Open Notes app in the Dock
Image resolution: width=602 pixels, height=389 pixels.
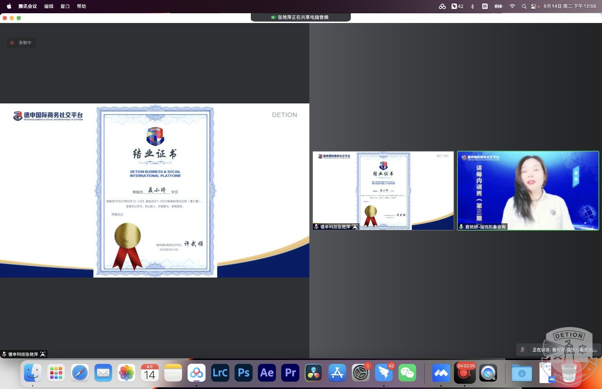[173, 373]
